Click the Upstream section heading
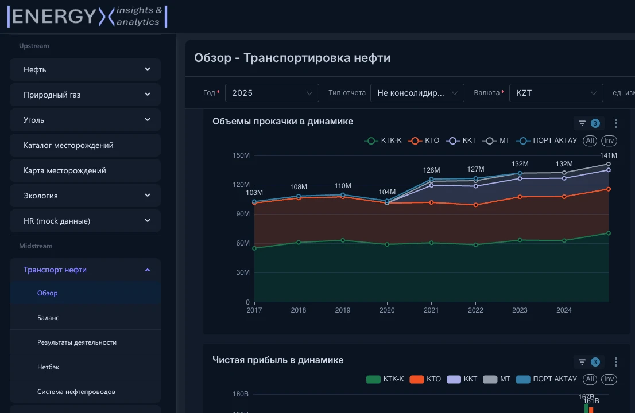635x413 pixels. point(34,46)
